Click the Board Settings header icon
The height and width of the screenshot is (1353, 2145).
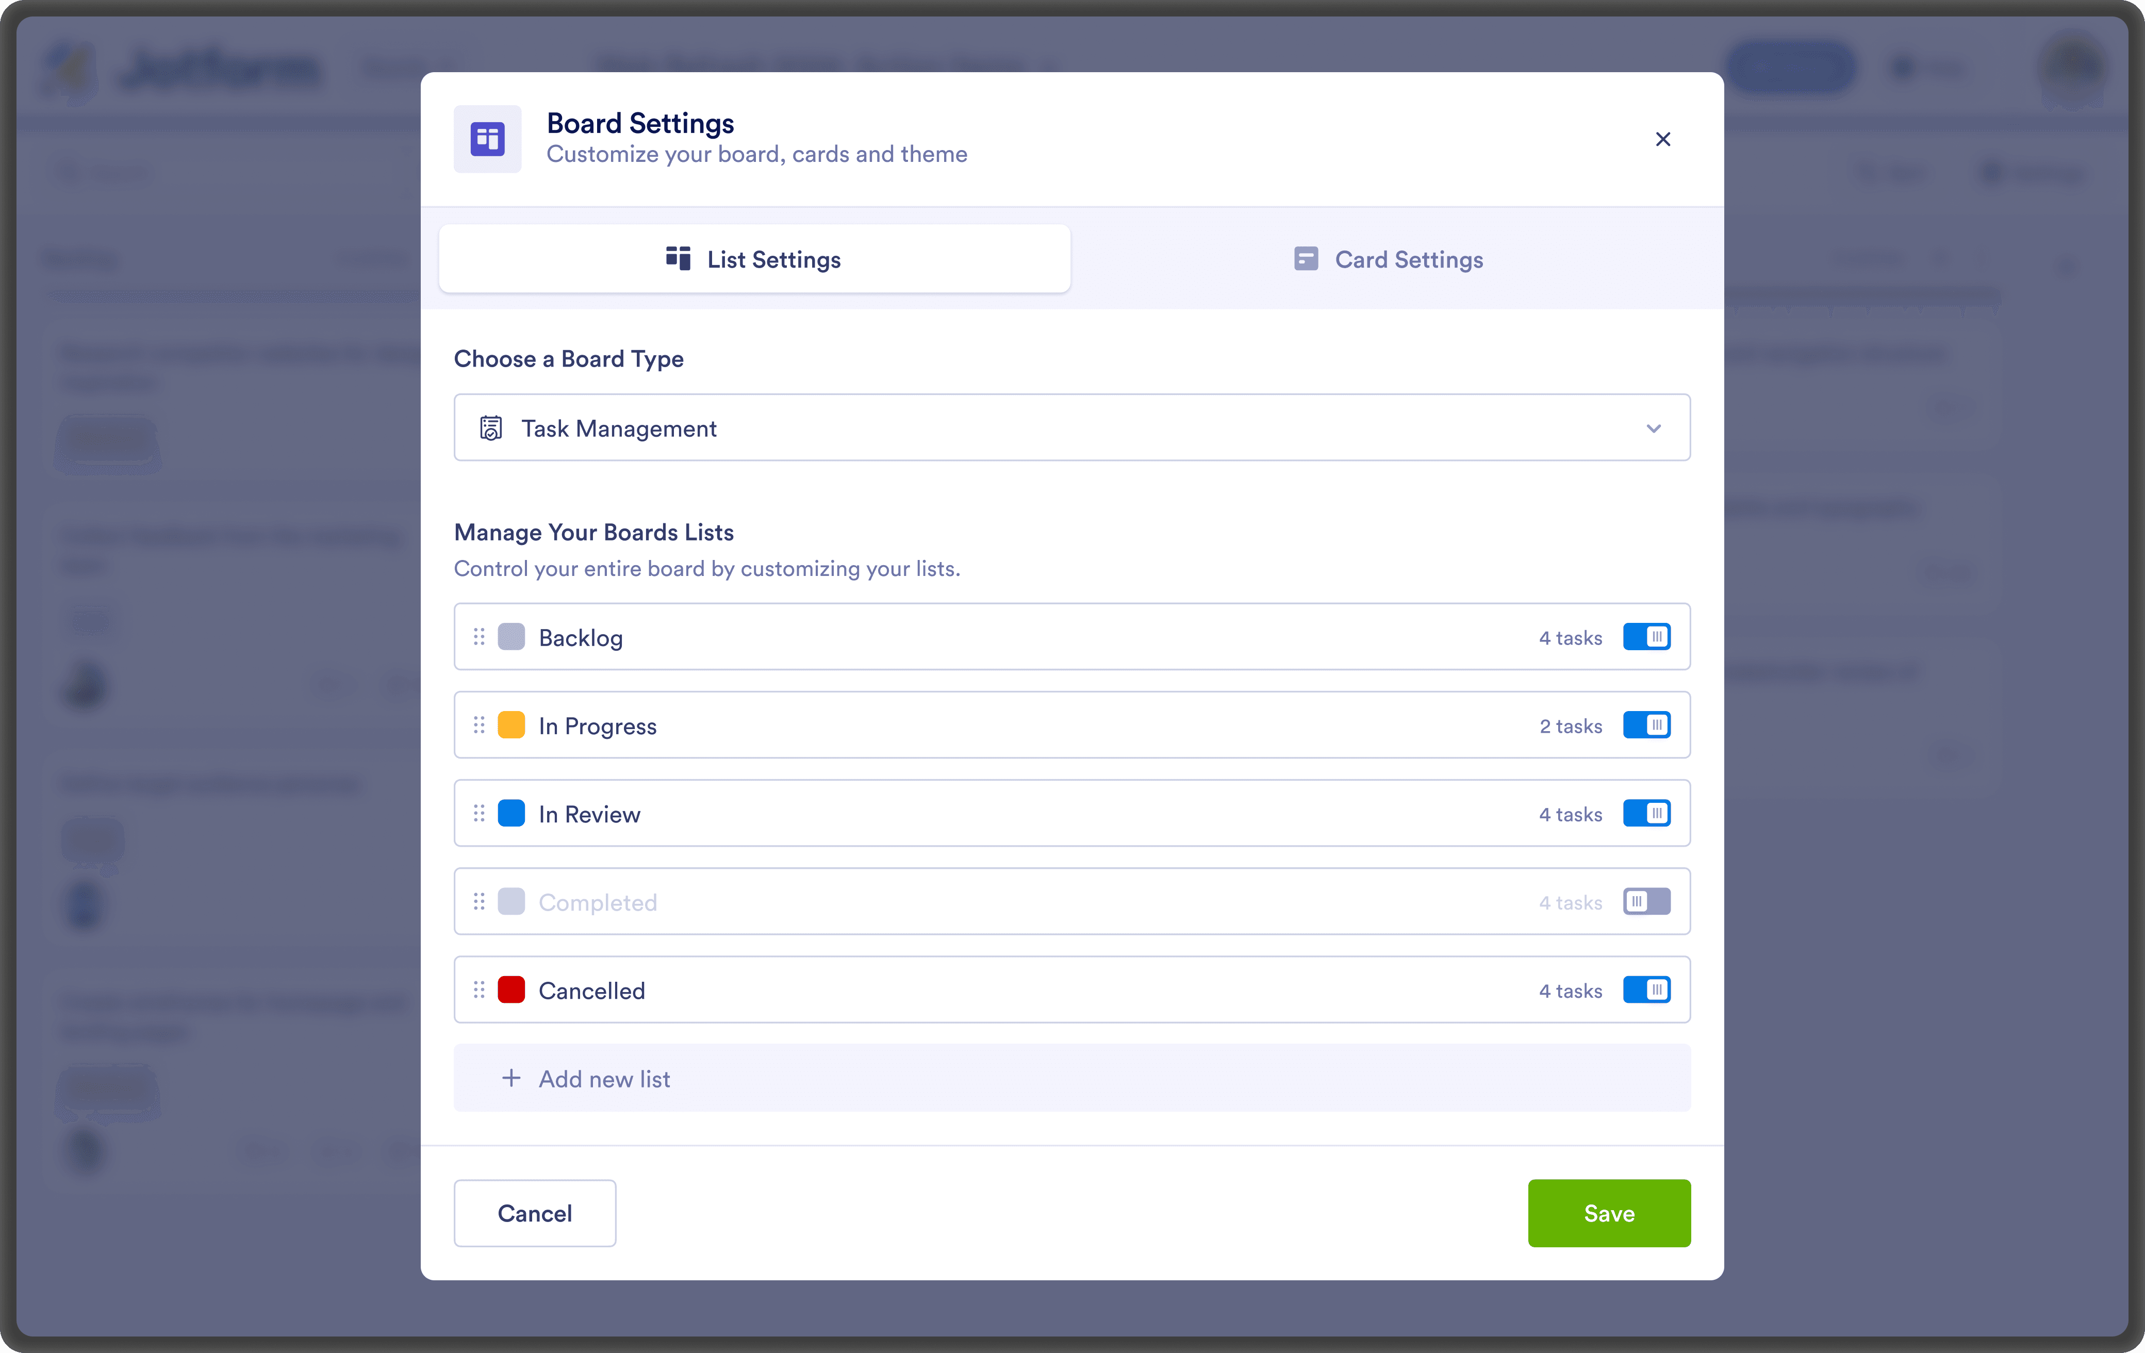pyautogui.click(x=487, y=139)
